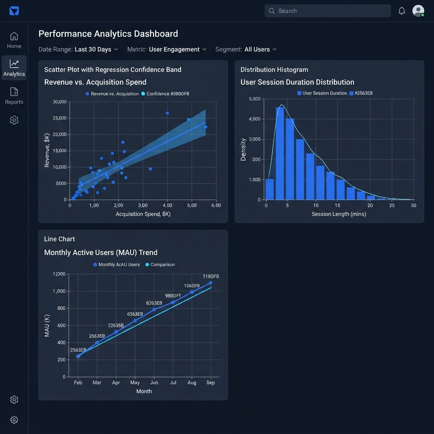Click the 30,000 label on Revenue axis
This screenshot has height=434, width=434.
(x=59, y=102)
